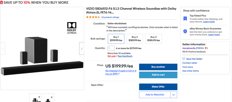This screenshot has height=102, width=232.
Task: Click the heart icon beside Save this Seller
Action: click(184, 59)
